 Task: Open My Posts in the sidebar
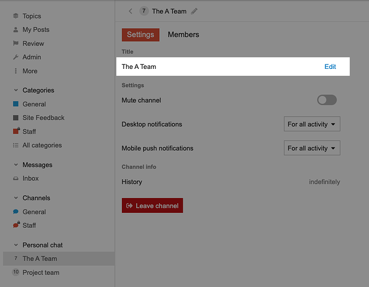(36, 30)
